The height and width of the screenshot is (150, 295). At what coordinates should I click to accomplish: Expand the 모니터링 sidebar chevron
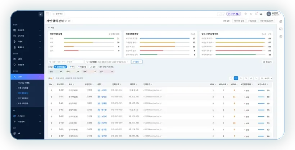point(40,36)
